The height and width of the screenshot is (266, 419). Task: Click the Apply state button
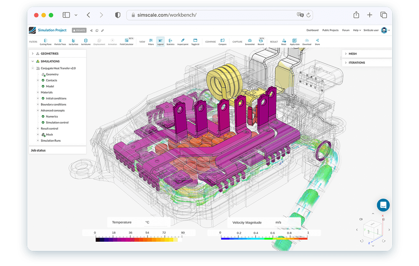click(x=295, y=41)
